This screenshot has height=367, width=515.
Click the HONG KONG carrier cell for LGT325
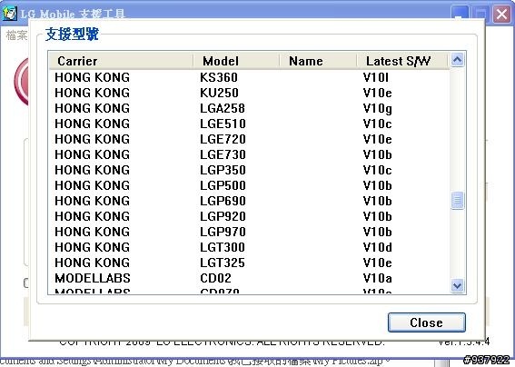[93, 263]
